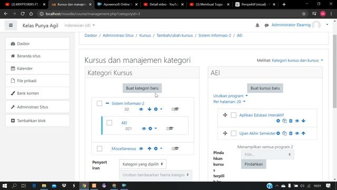This screenshot has width=337, height=190.
Task: Delete the Aplikasi Edukasi Interaktif course
Action: tap(291, 121)
